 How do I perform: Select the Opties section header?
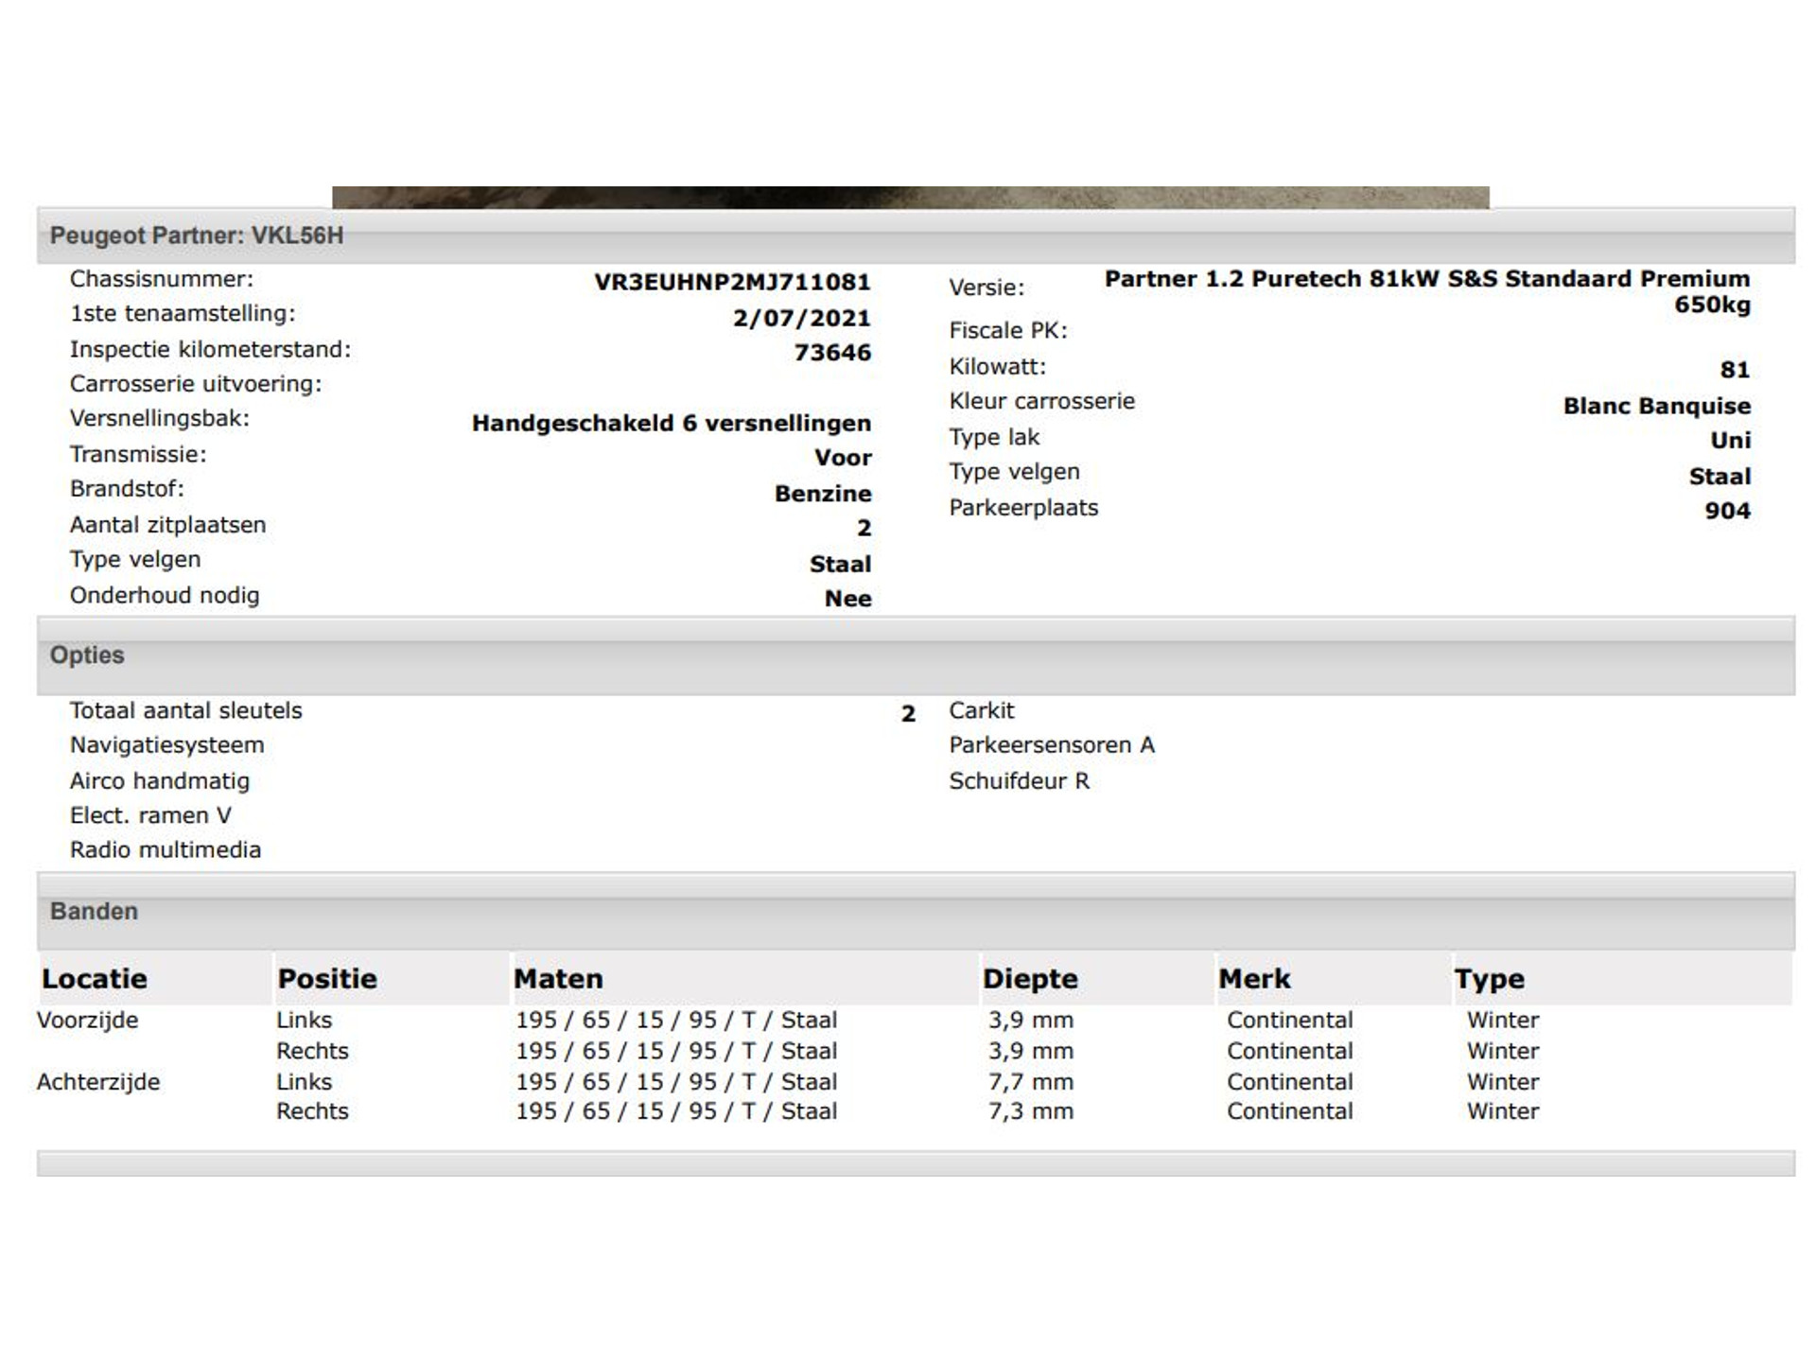pos(87,655)
